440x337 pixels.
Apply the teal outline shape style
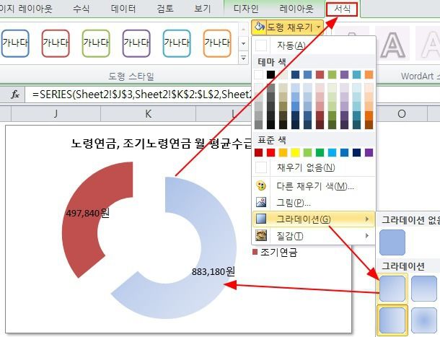(x=177, y=43)
